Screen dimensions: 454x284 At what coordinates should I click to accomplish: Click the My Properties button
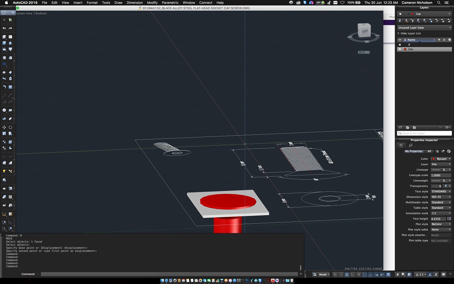414,151
